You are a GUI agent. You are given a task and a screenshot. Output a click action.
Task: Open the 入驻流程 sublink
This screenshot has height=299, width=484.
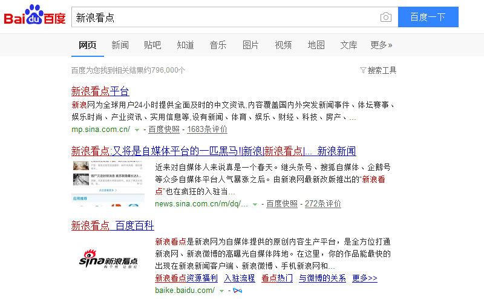tap(240, 278)
